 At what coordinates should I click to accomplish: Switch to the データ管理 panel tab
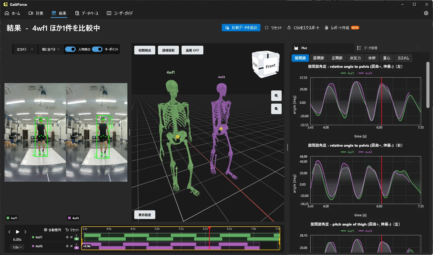(x=367, y=48)
